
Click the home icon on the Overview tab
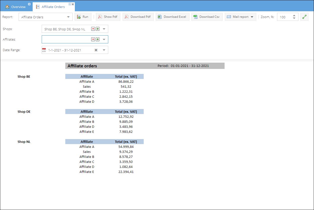click(x=8, y=7)
